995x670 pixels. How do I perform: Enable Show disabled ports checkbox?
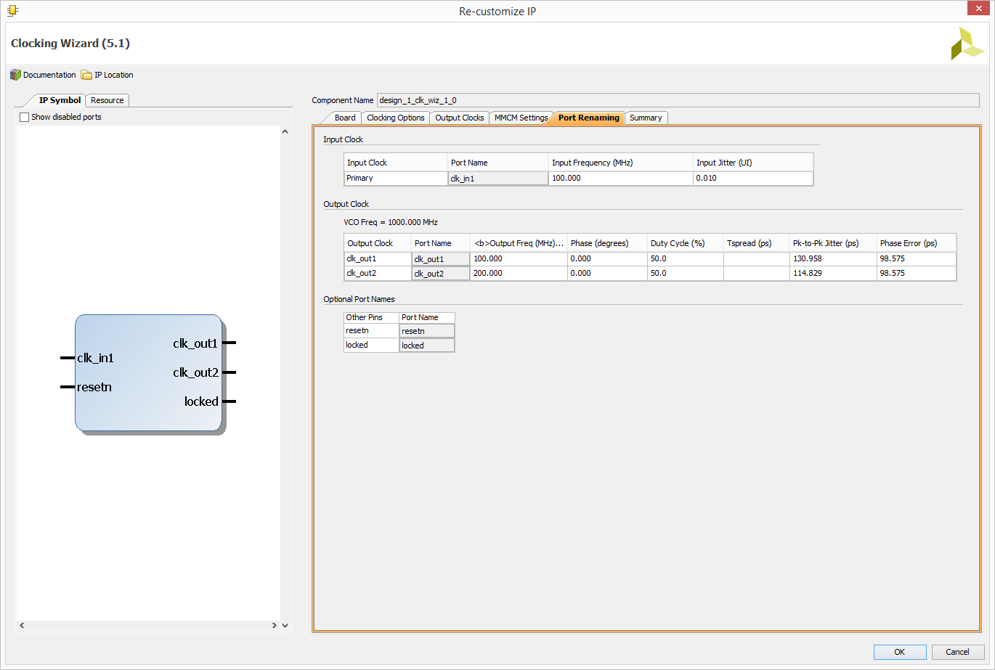coord(25,117)
